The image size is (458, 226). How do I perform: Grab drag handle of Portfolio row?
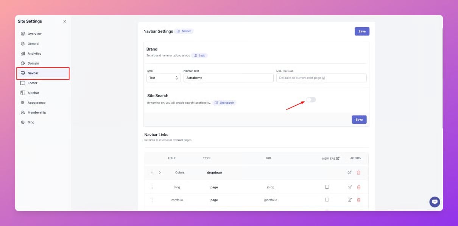point(152,200)
